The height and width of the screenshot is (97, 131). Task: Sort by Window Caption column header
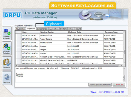coord(53,32)
